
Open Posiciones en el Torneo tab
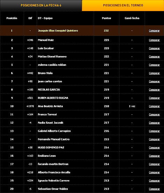(123, 6)
